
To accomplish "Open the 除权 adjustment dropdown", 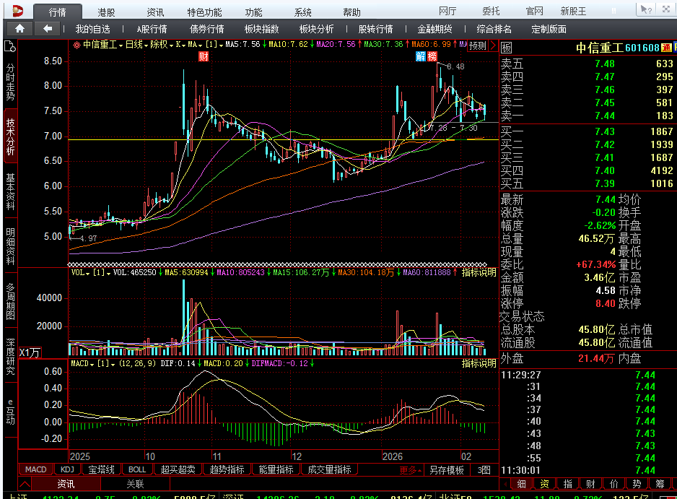I will 162,45.
